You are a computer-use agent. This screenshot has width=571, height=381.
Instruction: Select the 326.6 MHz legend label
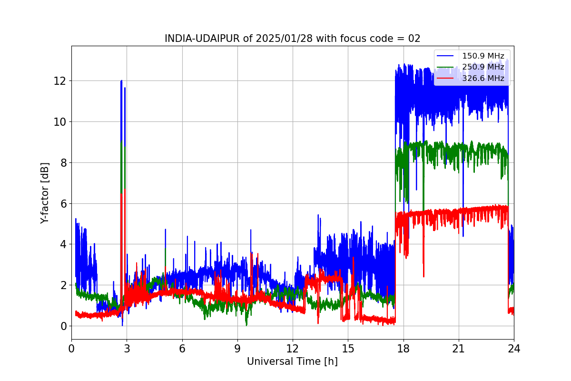[483, 79]
